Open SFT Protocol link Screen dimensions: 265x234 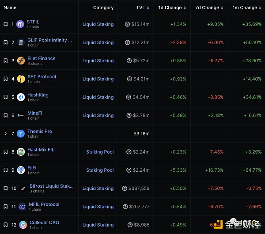pyautogui.click(x=42, y=77)
